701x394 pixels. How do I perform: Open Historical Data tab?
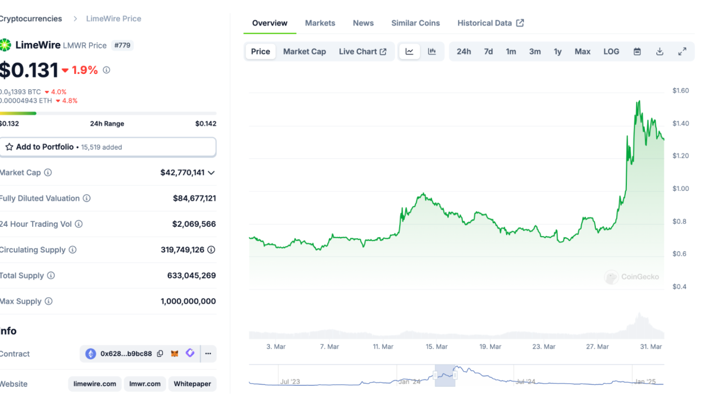click(x=491, y=23)
